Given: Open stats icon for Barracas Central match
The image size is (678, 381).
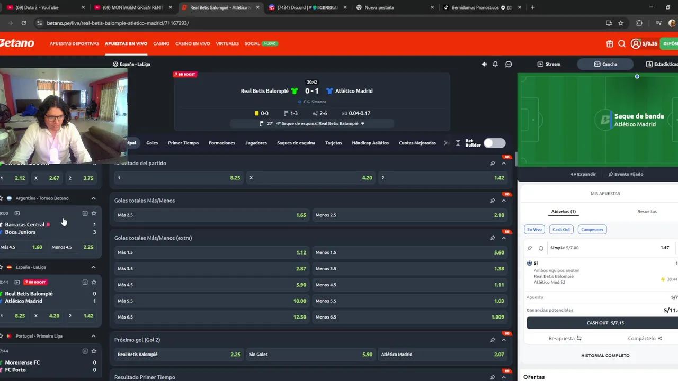Looking at the screenshot, I should point(85,213).
